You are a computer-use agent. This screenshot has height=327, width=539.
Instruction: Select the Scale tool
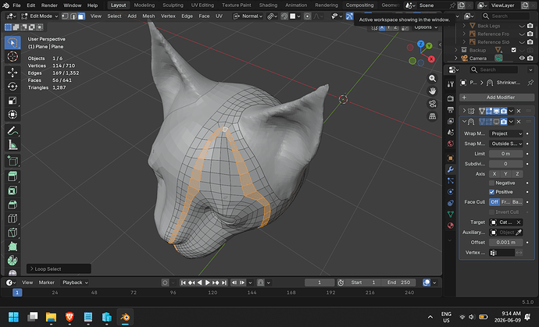click(12, 101)
